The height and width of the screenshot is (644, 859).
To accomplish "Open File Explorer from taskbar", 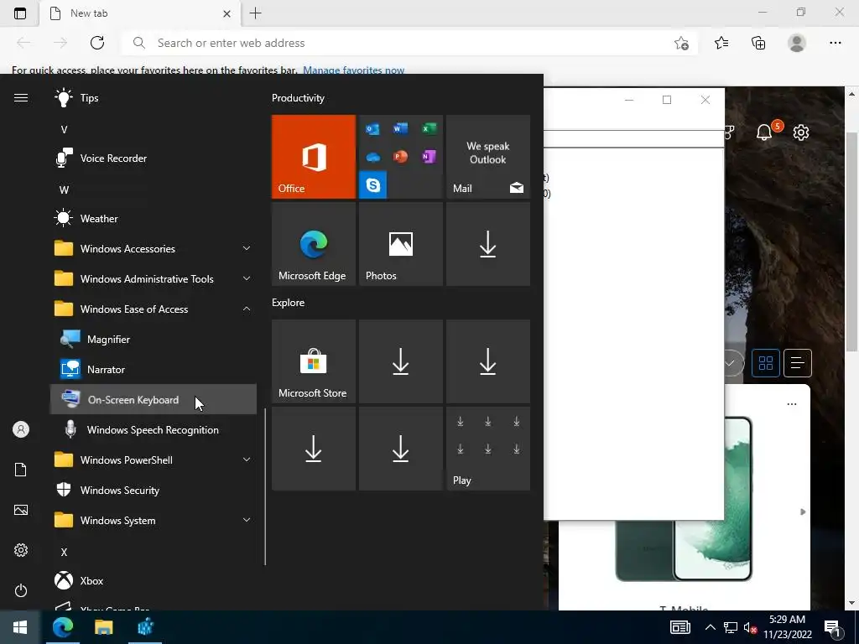I will (x=103, y=627).
